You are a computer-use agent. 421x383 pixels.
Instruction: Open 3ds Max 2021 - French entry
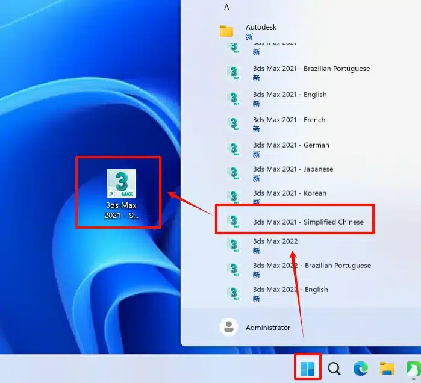tap(288, 120)
